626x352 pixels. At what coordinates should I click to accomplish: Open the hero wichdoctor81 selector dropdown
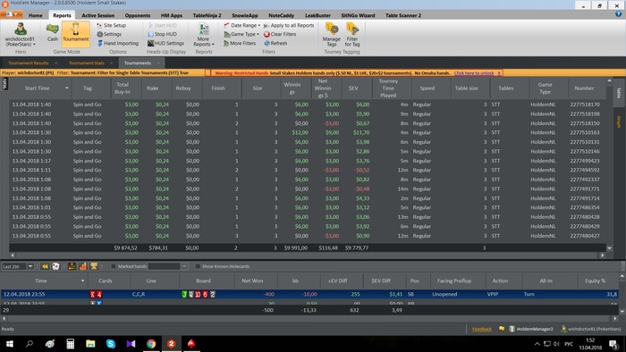point(20,35)
